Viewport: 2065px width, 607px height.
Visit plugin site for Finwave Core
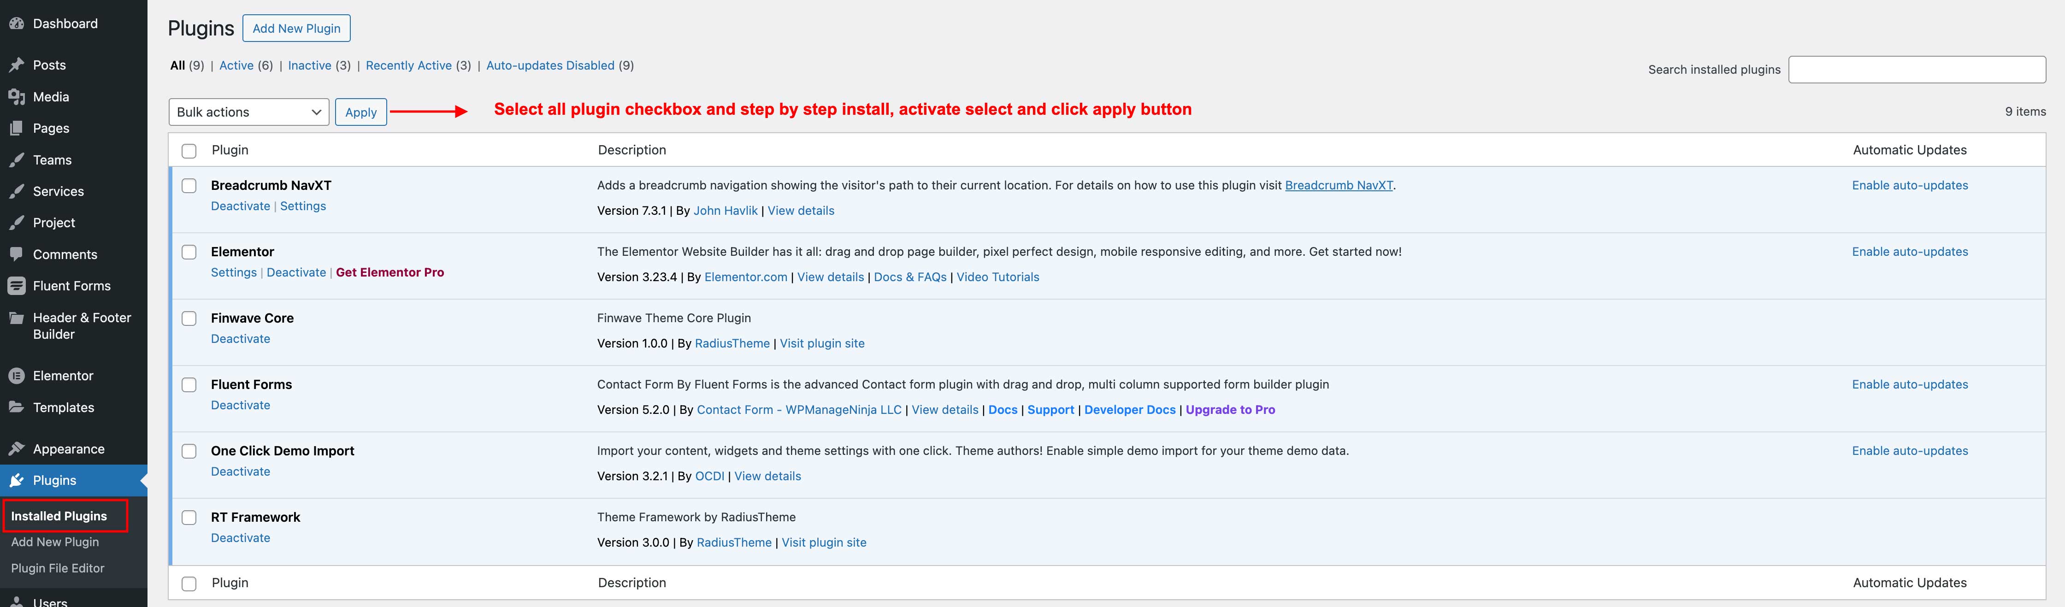click(x=822, y=343)
